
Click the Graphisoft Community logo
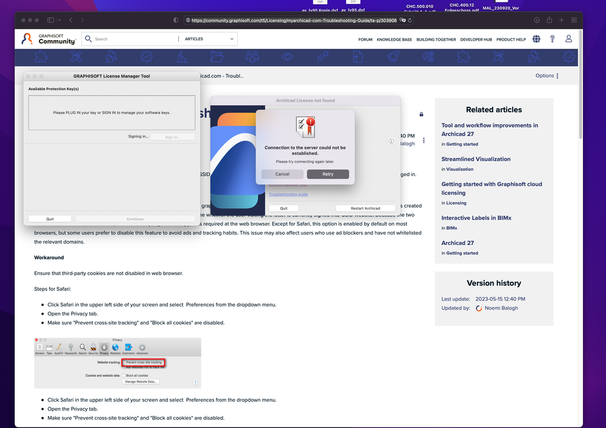[x=49, y=39]
